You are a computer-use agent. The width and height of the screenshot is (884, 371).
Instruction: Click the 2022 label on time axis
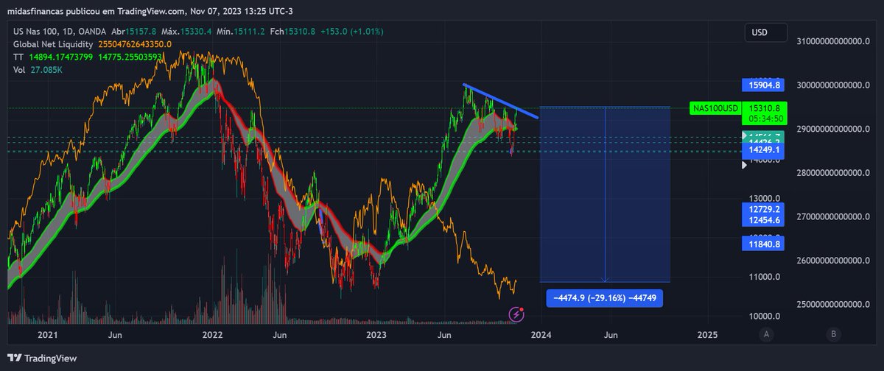click(x=213, y=334)
